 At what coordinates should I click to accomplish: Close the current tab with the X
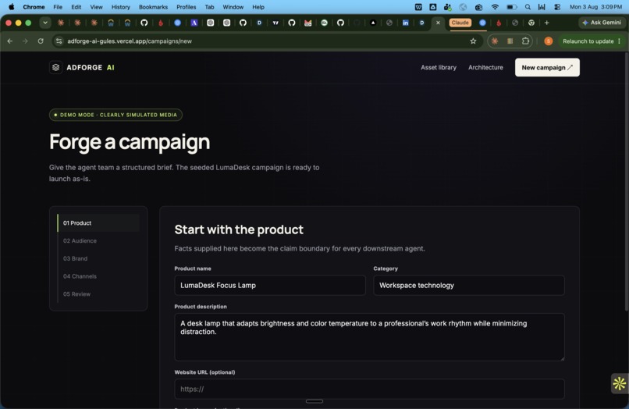click(x=438, y=23)
